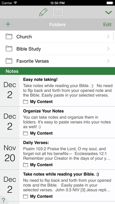Screen dimensions: 115x204
Task: Open the Easy note taking! note
Action: pos(58,91)
